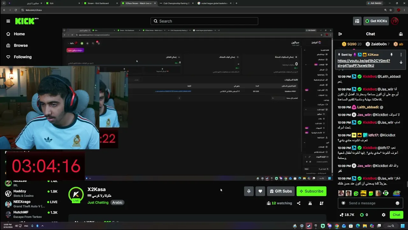
Task: Open Home in the Kick sidebar
Action: click(19, 34)
